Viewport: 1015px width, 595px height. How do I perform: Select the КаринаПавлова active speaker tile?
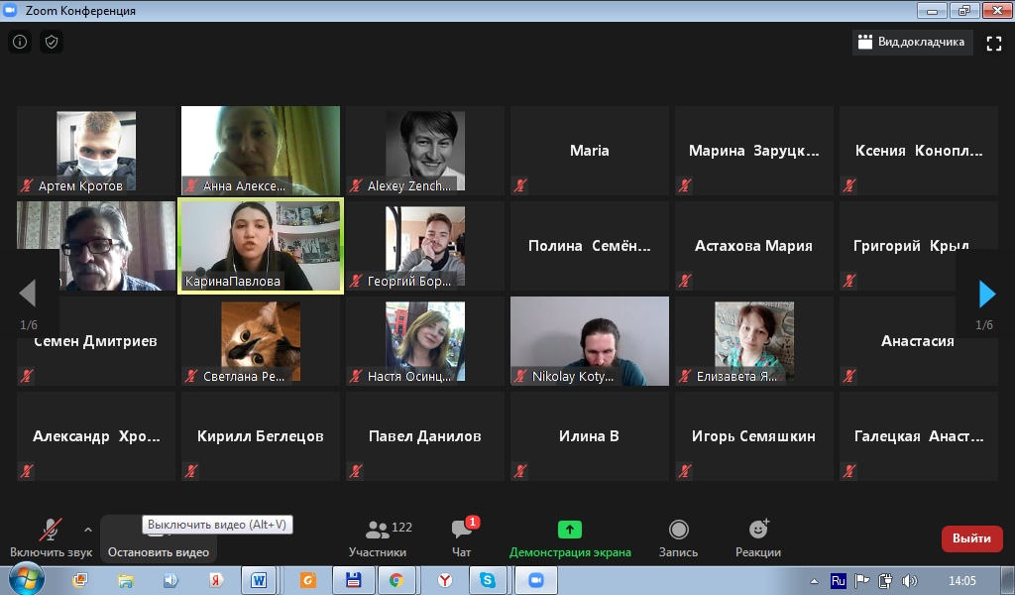pos(261,246)
